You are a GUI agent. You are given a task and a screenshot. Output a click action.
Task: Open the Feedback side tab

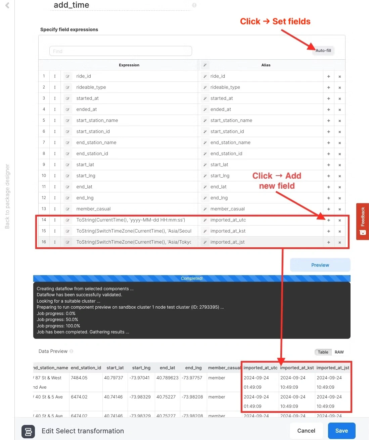363,221
